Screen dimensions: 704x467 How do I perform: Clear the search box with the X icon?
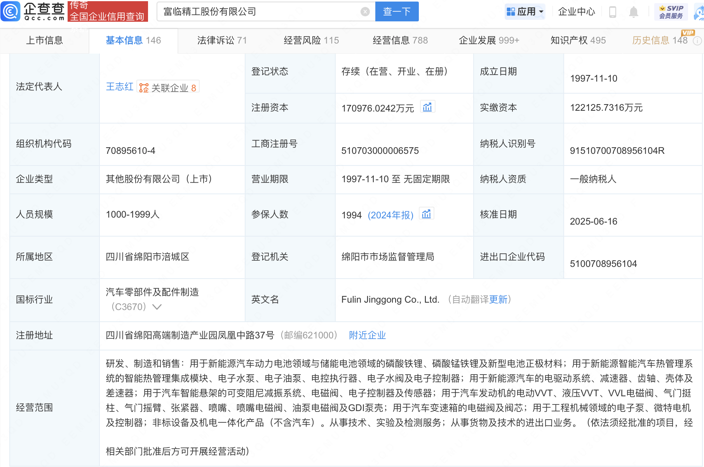click(x=365, y=12)
